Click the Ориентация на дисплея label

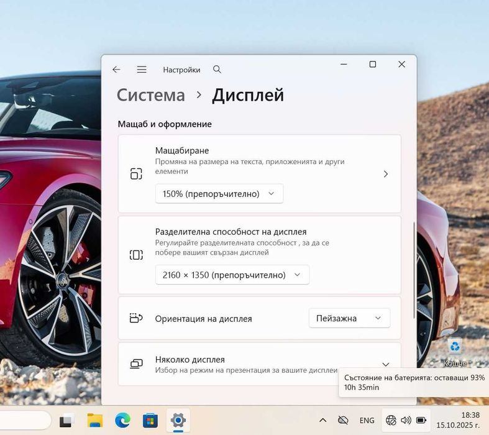pyautogui.click(x=203, y=319)
